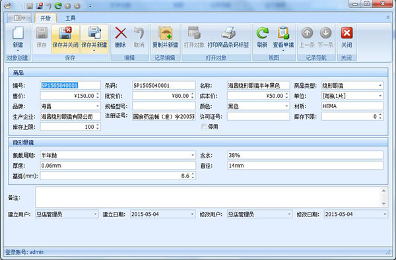The image size is (396, 260).
Task: Click the empty 许可证号 field
Action: tap(258, 116)
